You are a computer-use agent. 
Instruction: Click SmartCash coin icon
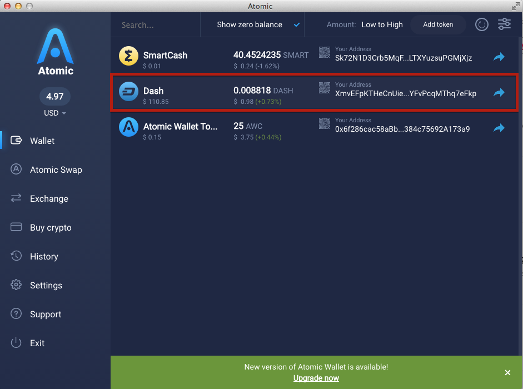pyautogui.click(x=128, y=56)
